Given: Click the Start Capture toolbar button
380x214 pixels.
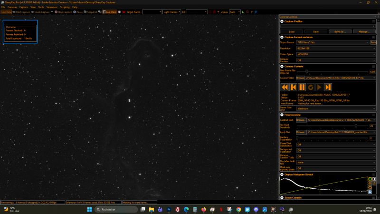Looking at the screenshot, I should point(21,12).
